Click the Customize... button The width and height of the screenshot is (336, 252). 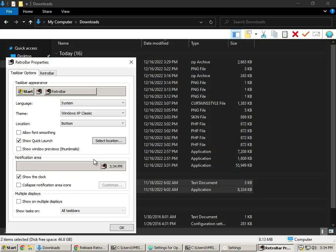point(112,185)
